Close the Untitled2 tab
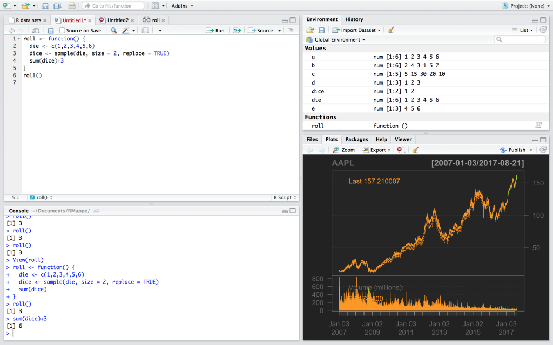 click(x=132, y=21)
